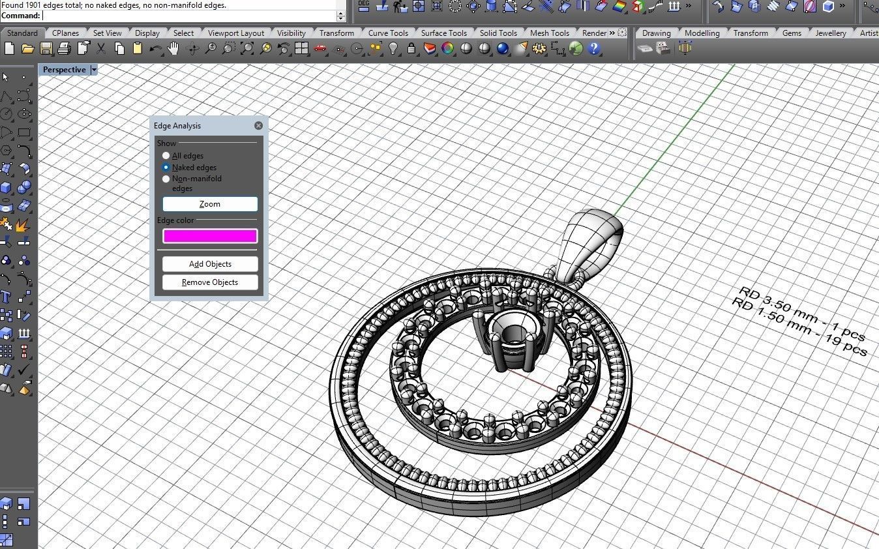Undo with the curved arrow icon

click(155, 48)
